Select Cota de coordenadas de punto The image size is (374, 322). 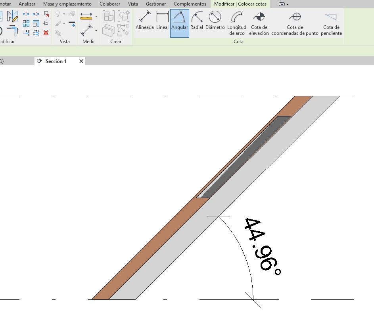[295, 23]
